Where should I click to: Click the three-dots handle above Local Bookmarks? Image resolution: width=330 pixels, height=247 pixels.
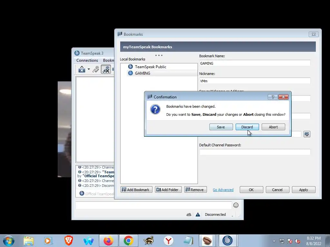click(x=159, y=55)
